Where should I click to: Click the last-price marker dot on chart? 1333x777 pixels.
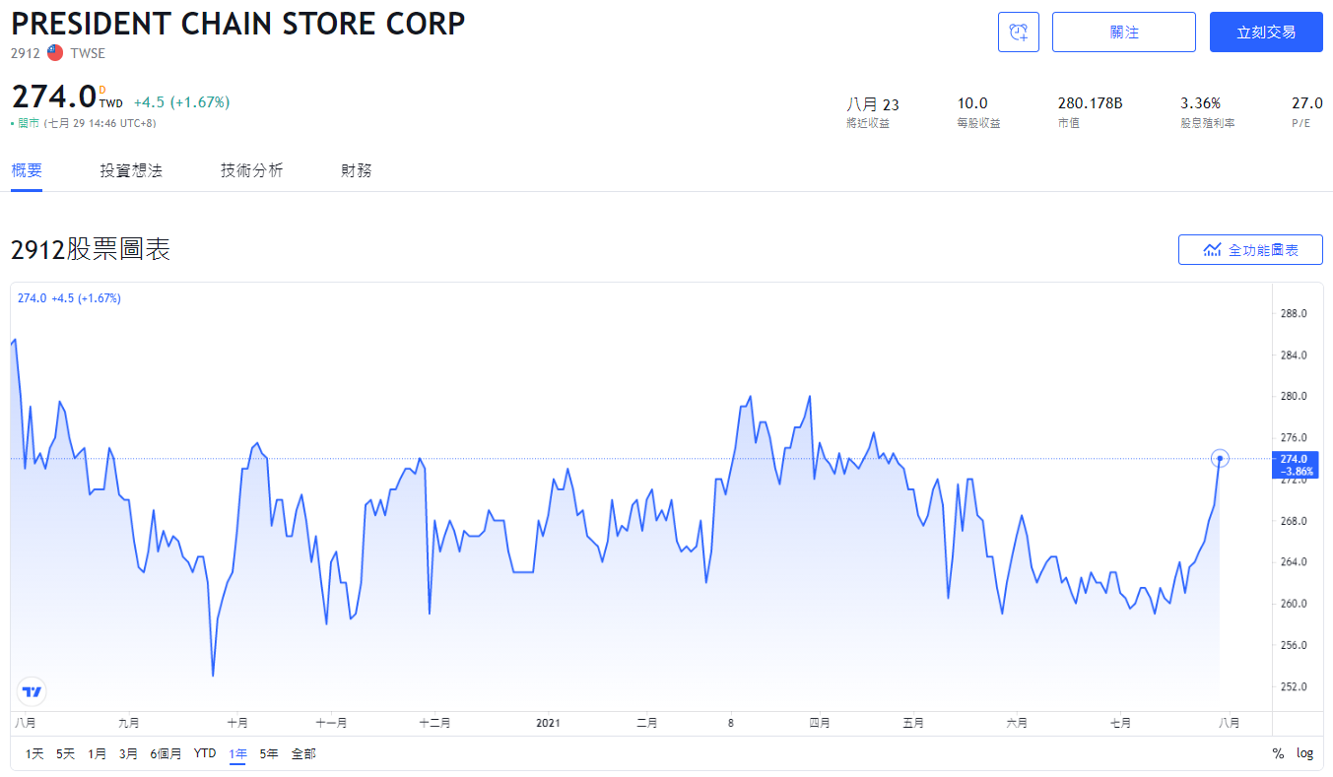click(1220, 458)
